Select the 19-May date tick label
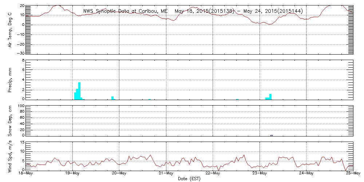Screen dimensions: 364x182 (72, 174)
